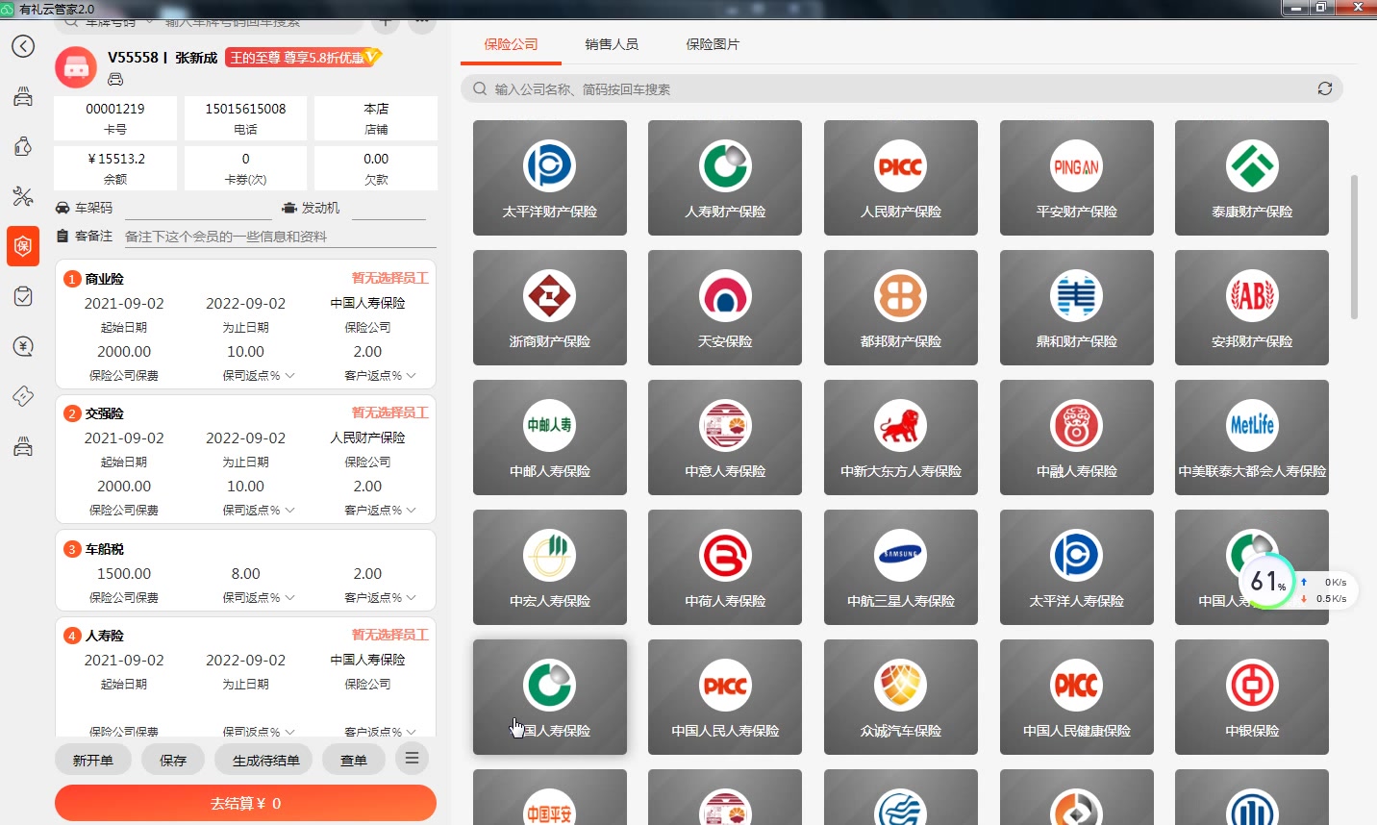Click 暂无选择员工 link for 人寿险
Screen dimensions: 1377x825
pyautogui.click(x=389, y=635)
